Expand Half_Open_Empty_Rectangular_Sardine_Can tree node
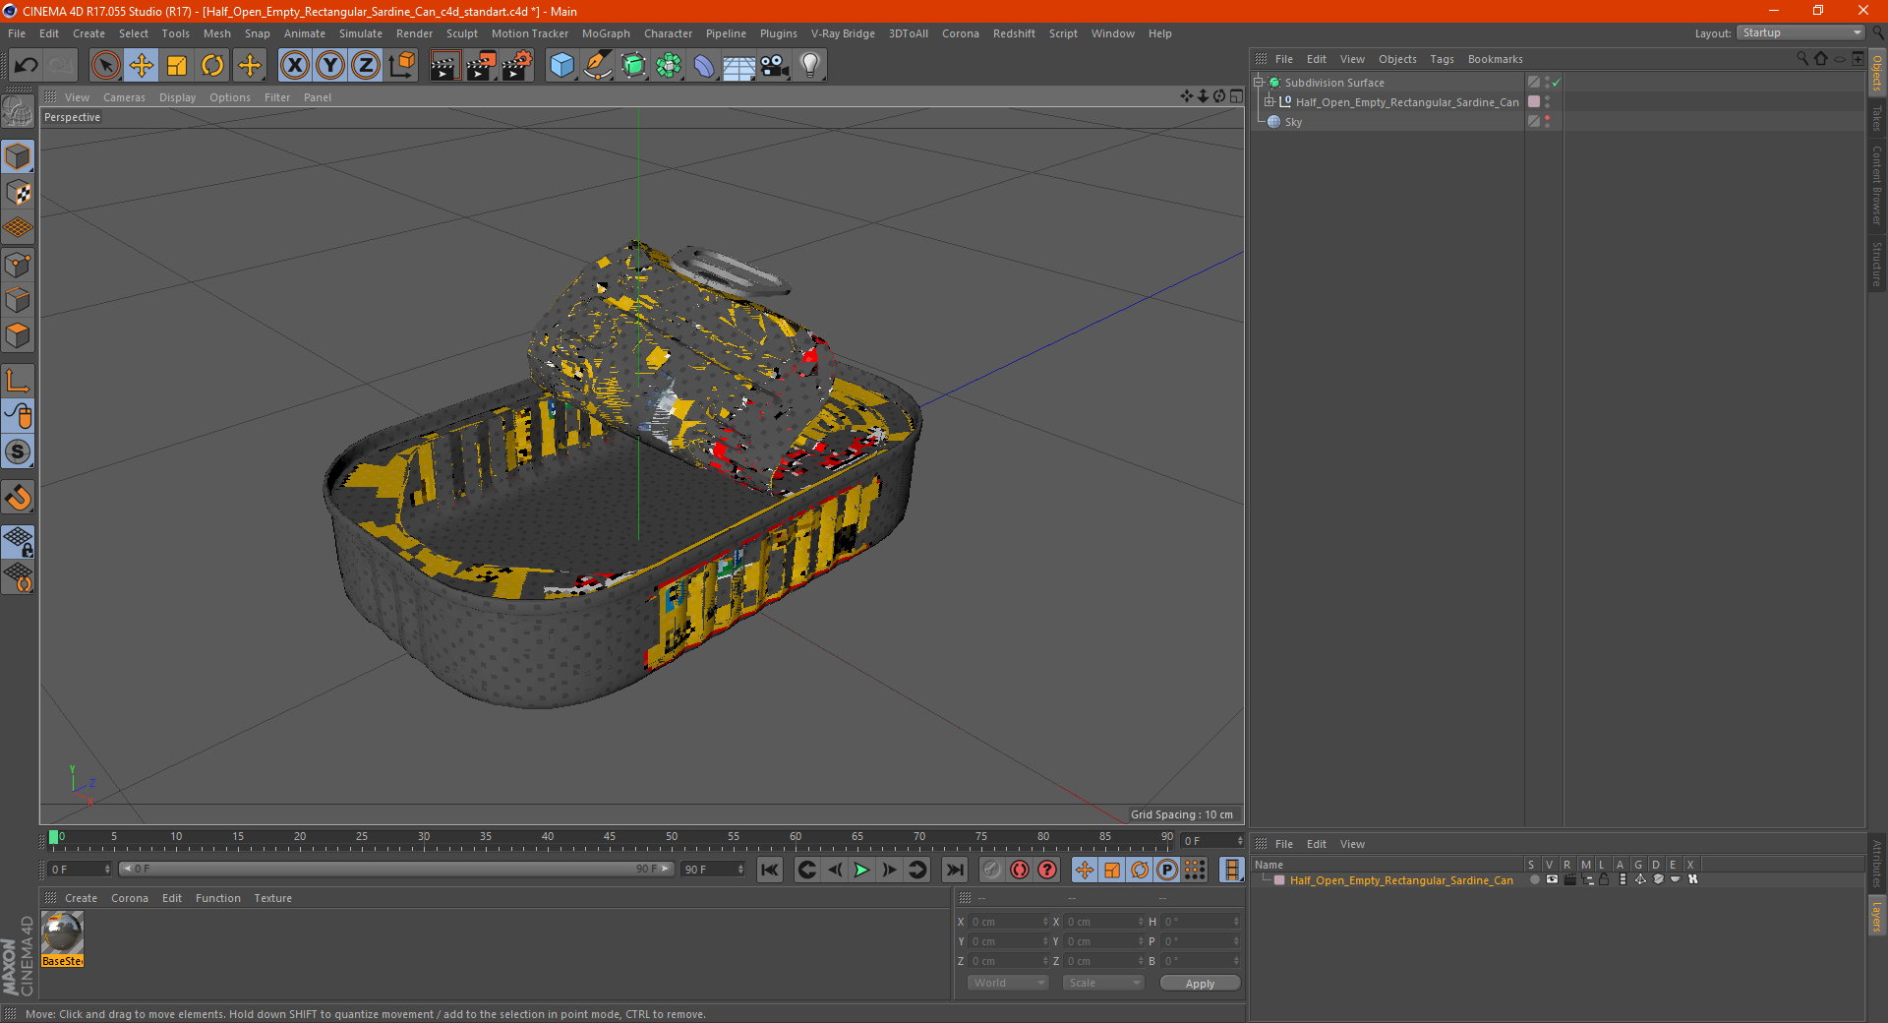This screenshot has height=1023, width=1888. click(x=1269, y=101)
